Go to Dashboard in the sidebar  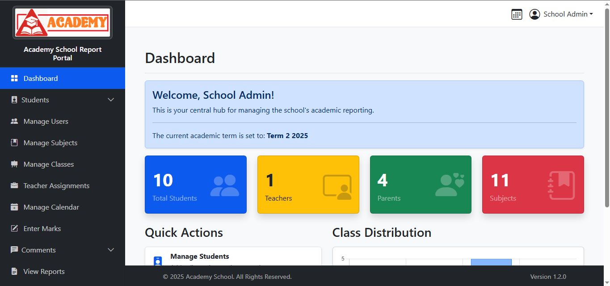tap(63, 78)
